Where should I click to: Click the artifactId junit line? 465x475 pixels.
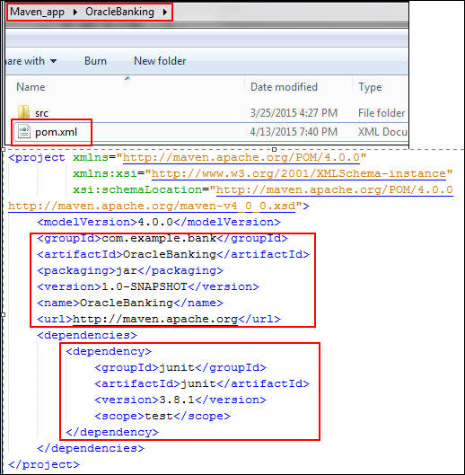(x=202, y=383)
